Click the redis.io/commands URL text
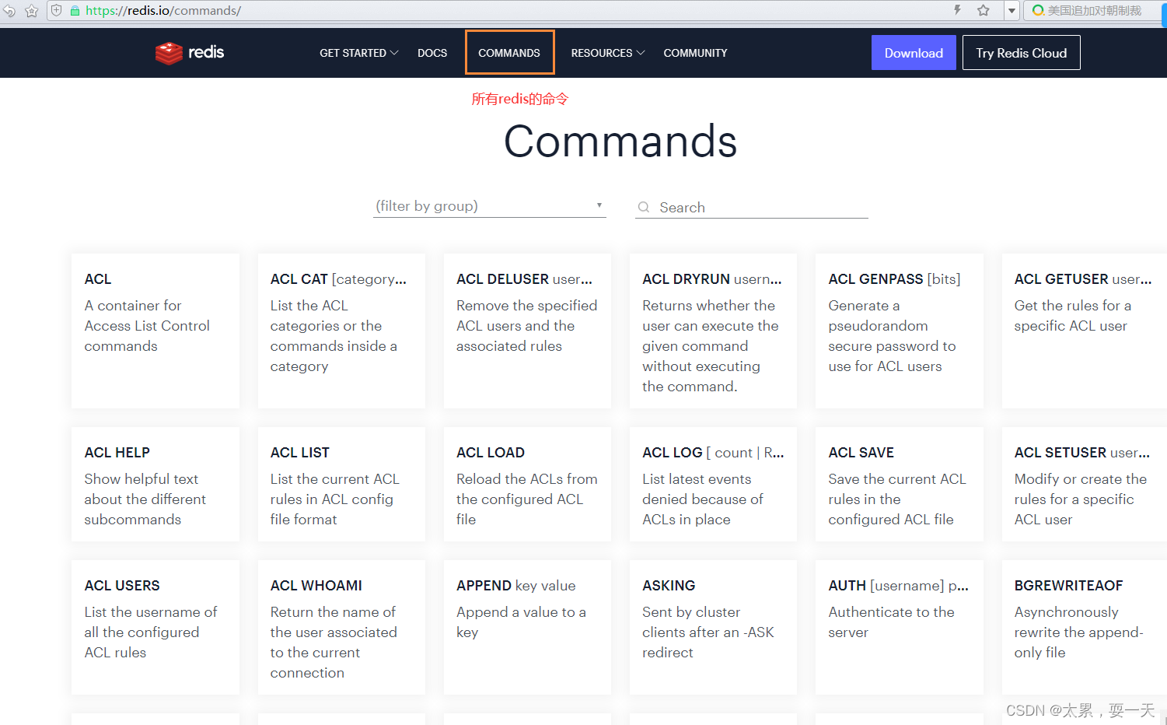The image size is (1167, 725). (162, 11)
